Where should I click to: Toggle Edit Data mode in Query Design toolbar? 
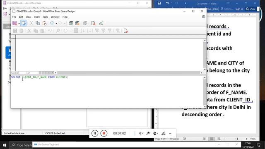click(x=24, y=23)
